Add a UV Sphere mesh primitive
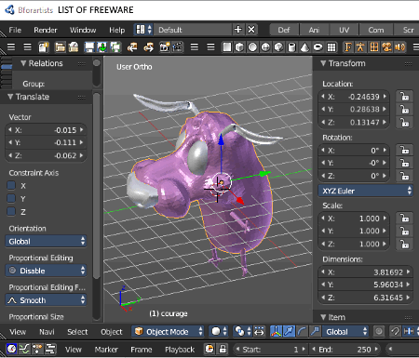Screen dimensions: 419x358 point(252,47)
